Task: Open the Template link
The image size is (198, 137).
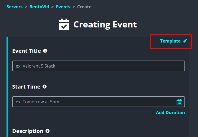Action: 170,41
